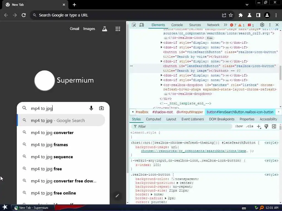
Task: Toggle the .cls class editor
Action: [250, 126]
